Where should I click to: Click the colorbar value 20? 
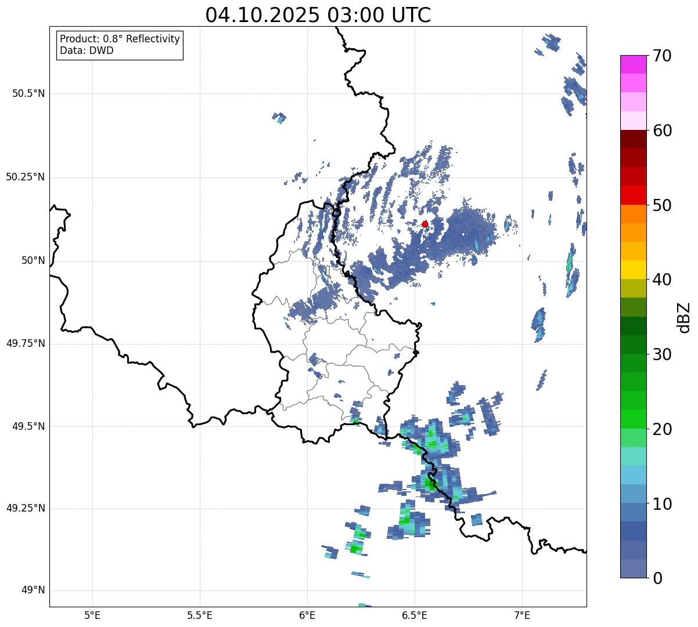(662, 429)
